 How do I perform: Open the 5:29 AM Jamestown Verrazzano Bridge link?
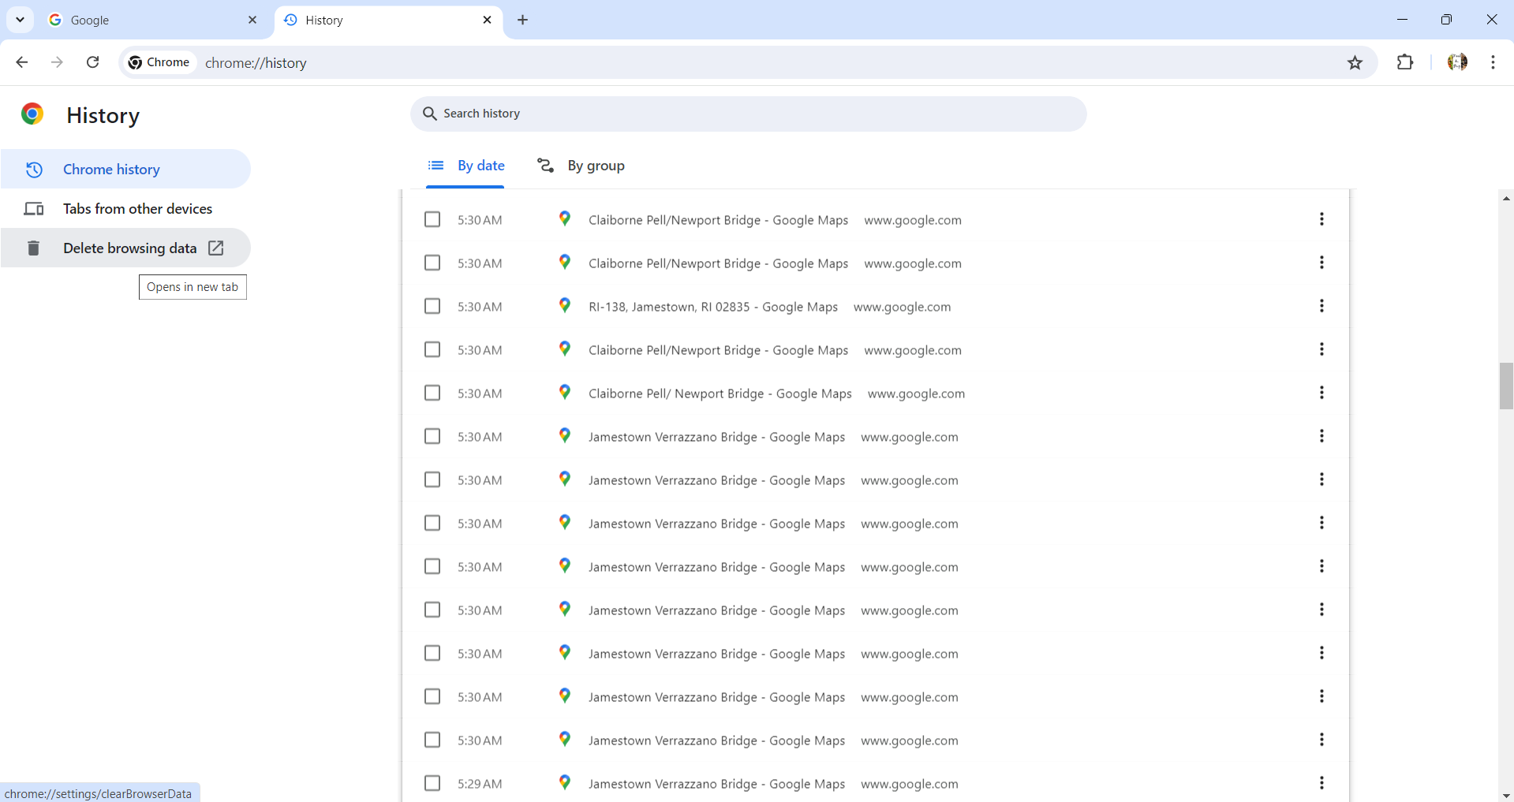[x=716, y=784]
